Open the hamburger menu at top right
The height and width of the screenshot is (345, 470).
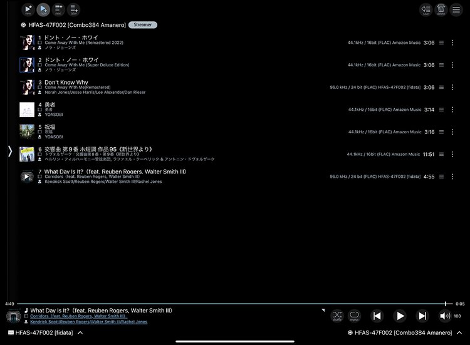pyautogui.click(x=456, y=9)
